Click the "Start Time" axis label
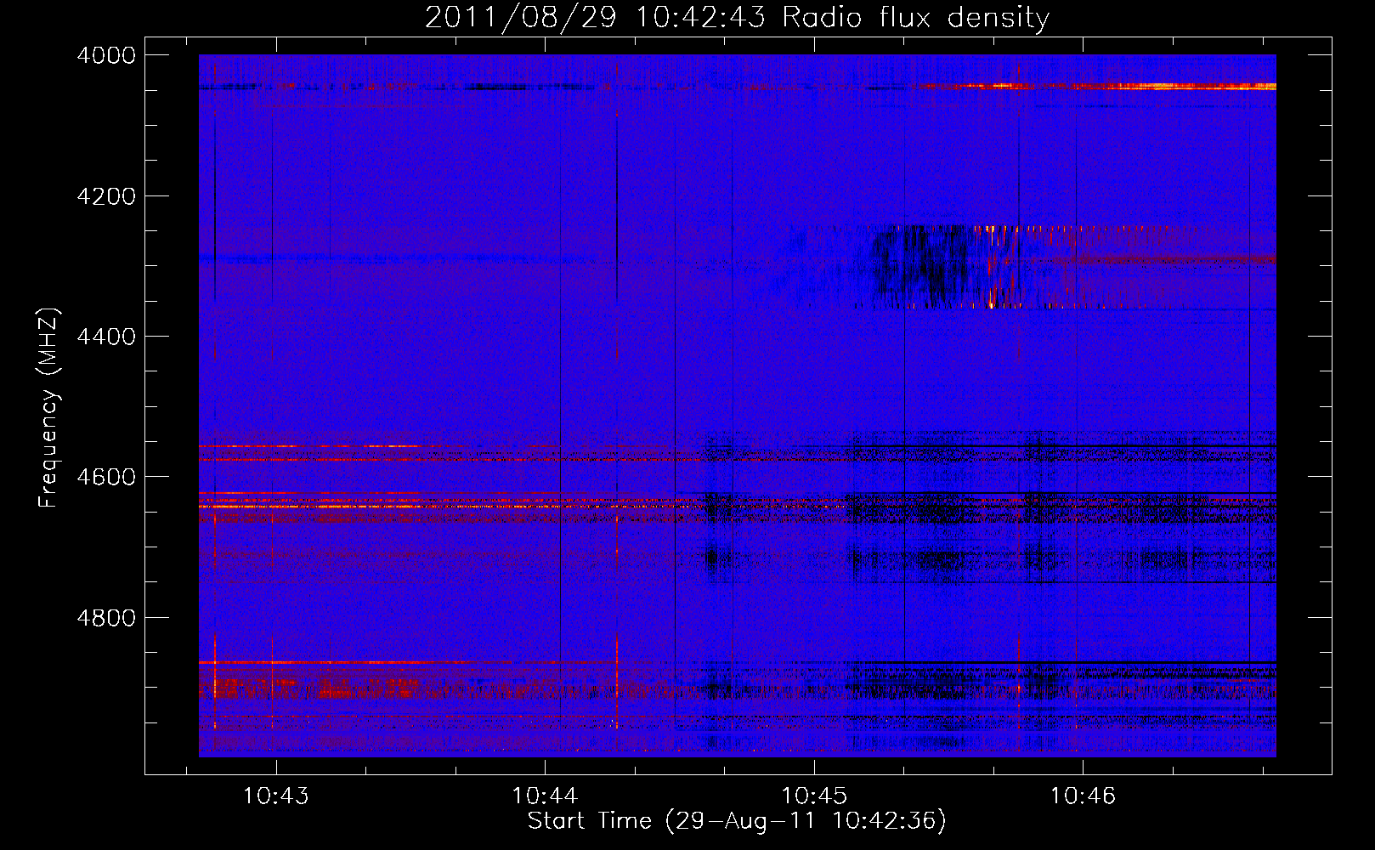Image resolution: width=1375 pixels, height=850 pixels. [x=737, y=821]
